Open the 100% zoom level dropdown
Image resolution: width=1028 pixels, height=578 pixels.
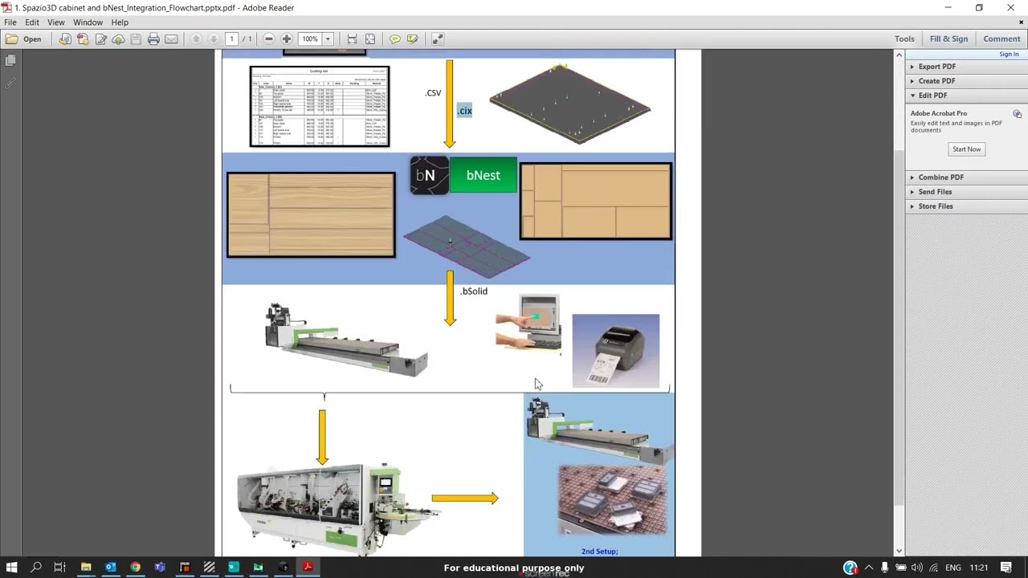[x=328, y=39]
